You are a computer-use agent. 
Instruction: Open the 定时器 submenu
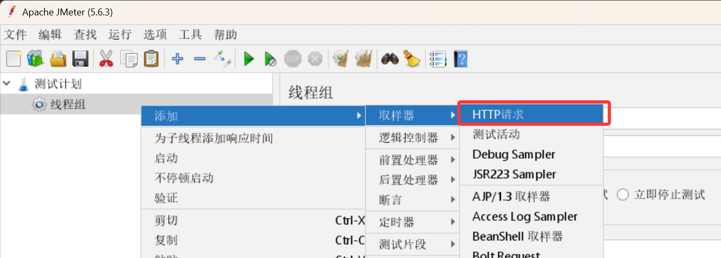[412, 222]
